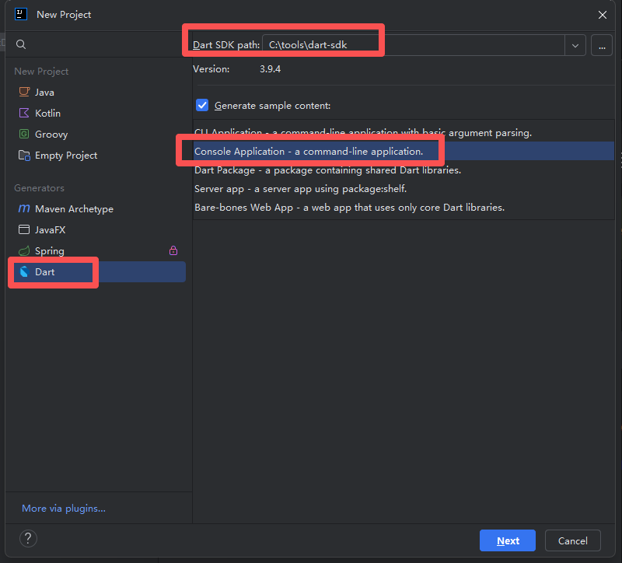Select Dart Package template
622x563 pixels.
404,170
